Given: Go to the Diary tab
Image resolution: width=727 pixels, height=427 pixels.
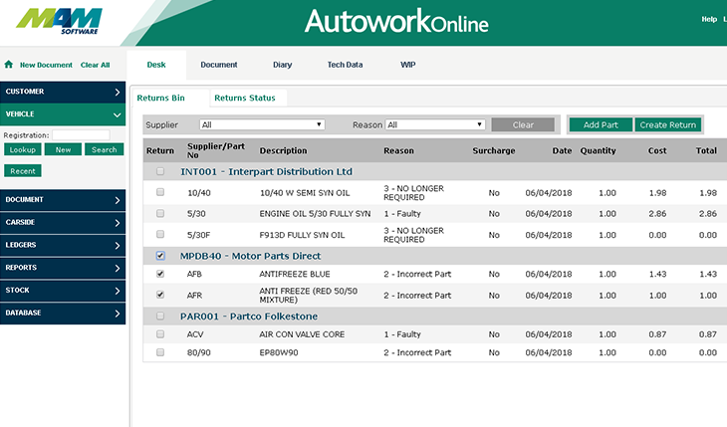Looking at the screenshot, I should tap(282, 65).
